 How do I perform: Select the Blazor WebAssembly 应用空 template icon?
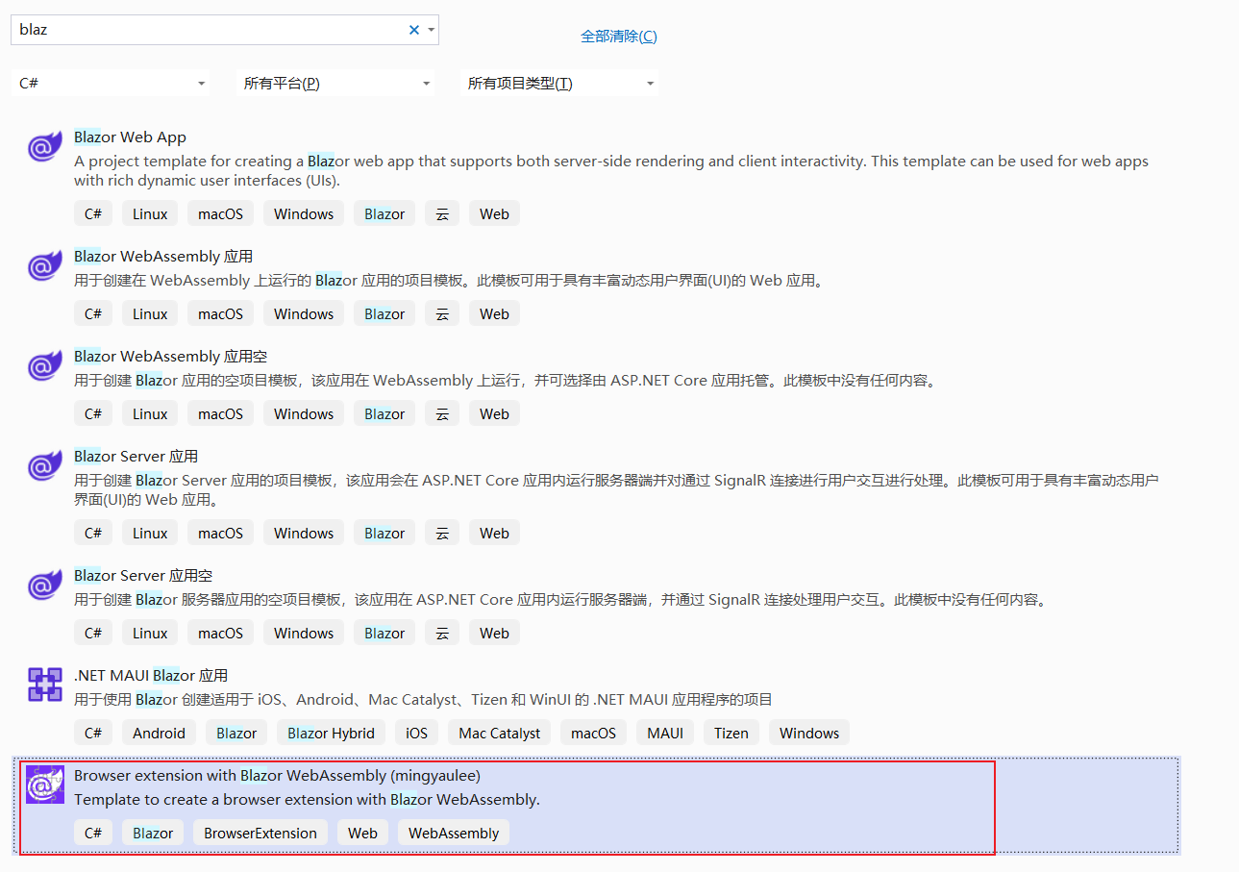(45, 366)
